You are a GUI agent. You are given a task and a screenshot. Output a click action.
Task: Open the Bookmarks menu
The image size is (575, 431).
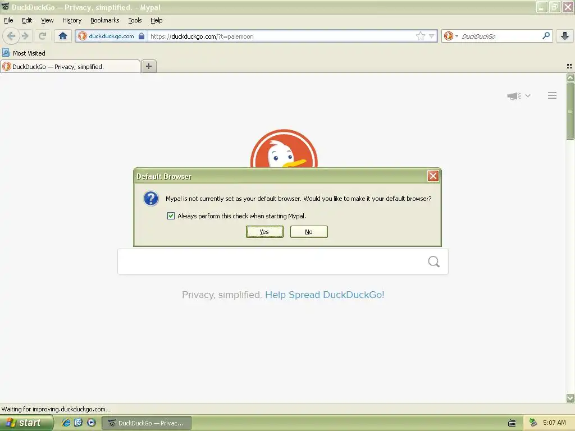(x=104, y=20)
